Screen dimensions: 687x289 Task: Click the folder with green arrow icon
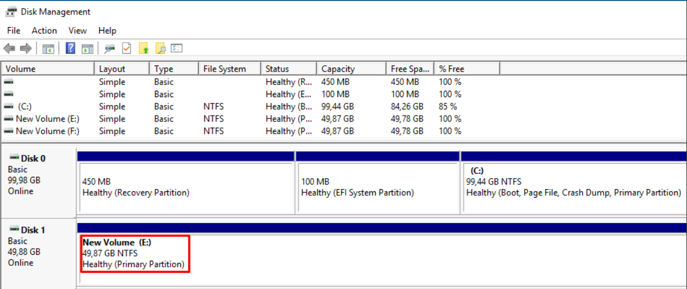click(x=144, y=48)
